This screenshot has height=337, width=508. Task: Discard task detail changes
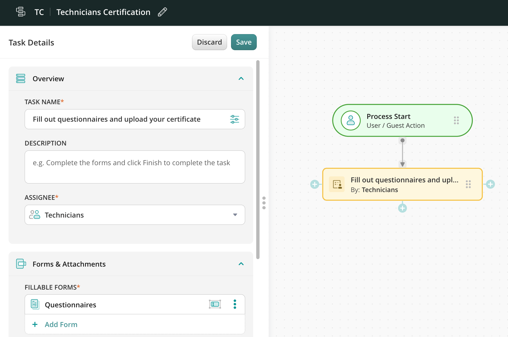(209, 42)
